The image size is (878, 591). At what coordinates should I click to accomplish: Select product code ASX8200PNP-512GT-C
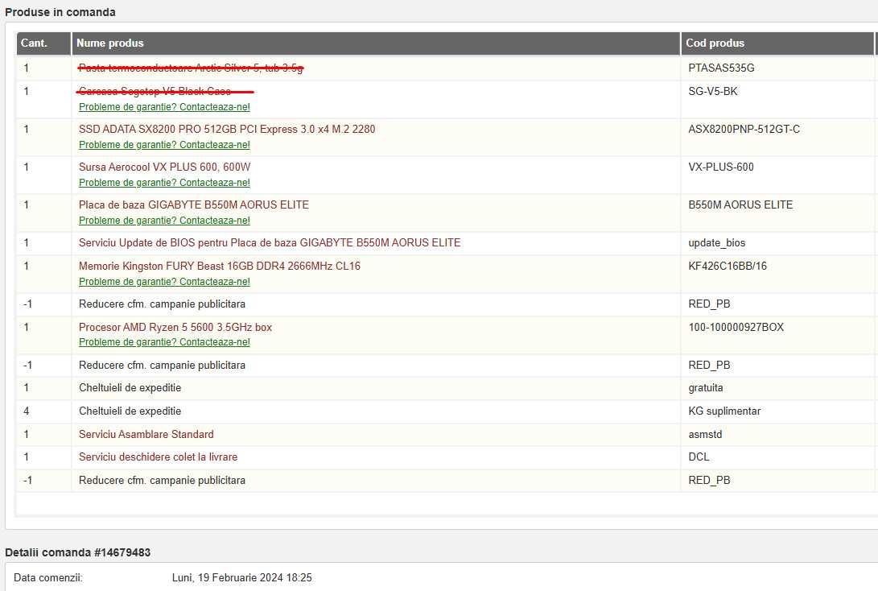pyautogui.click(x=744, y=129)
